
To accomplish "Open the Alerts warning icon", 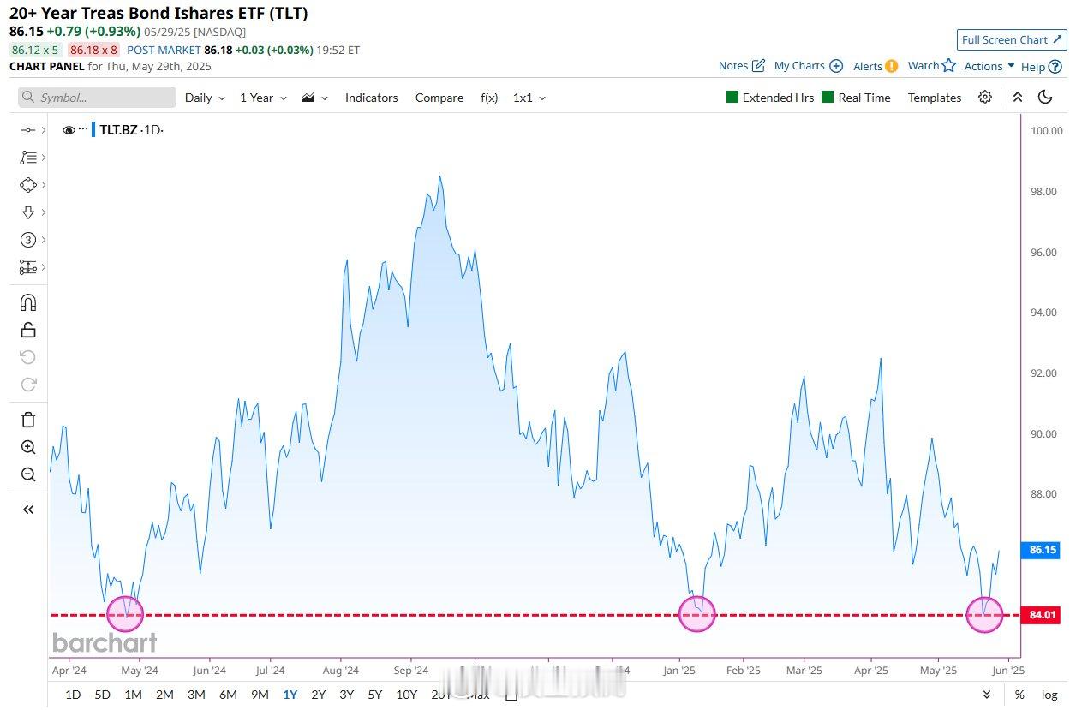I will tap(891, 66).
